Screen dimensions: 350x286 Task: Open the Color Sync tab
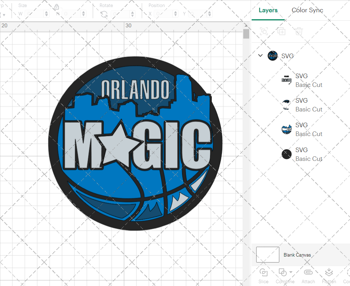click(307, 10)
